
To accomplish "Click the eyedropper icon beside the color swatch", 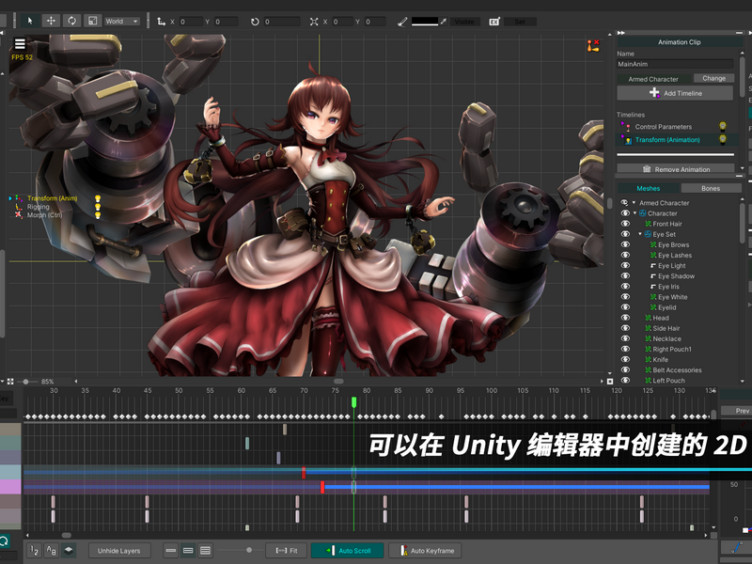I will pos(444,22).
